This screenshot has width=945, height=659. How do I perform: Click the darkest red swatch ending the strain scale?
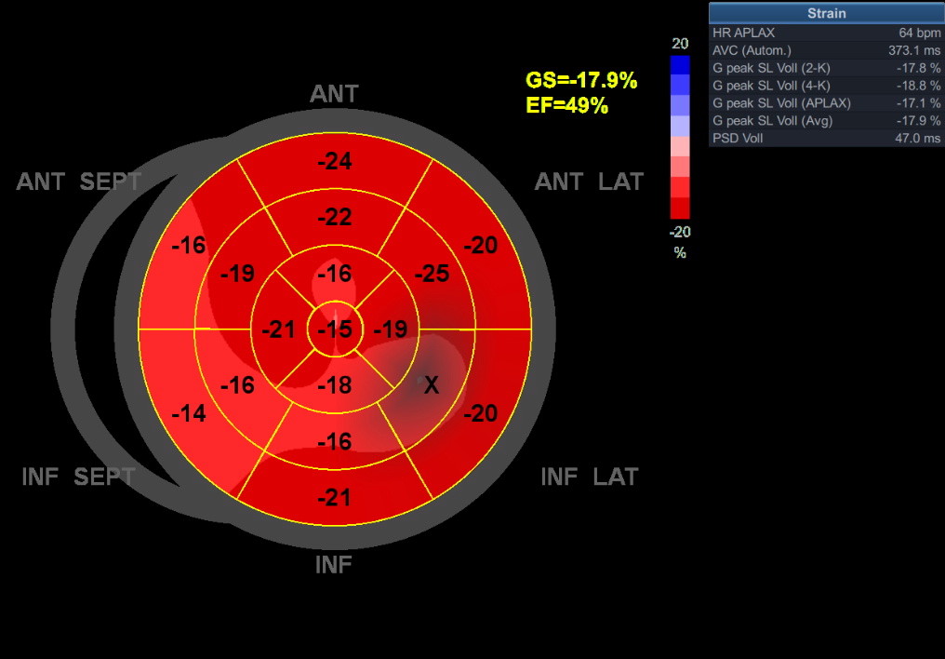(x=680, y=208)
